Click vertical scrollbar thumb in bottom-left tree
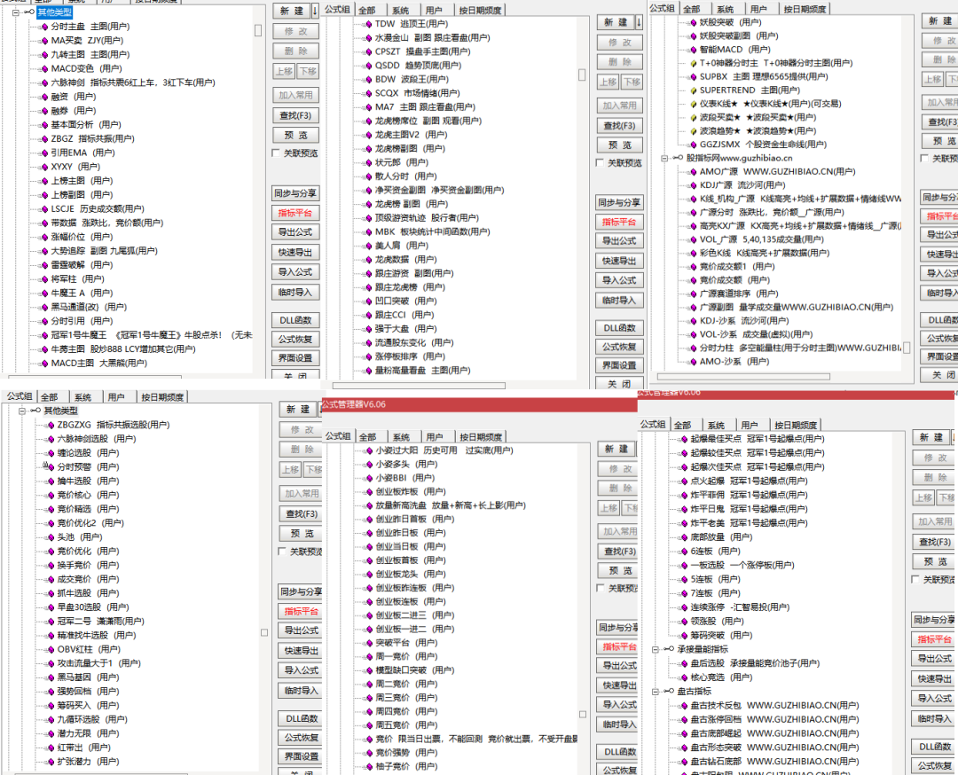 pos(264,633)
